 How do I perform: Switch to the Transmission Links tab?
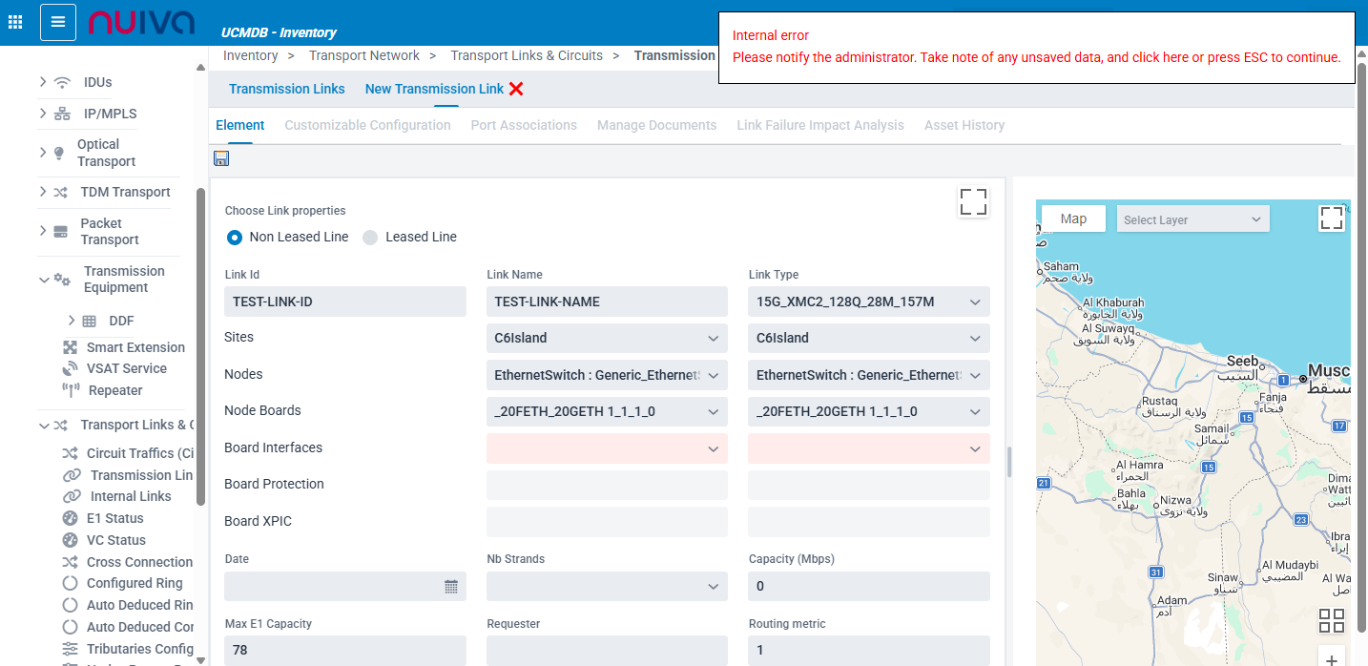pos(287,89)
